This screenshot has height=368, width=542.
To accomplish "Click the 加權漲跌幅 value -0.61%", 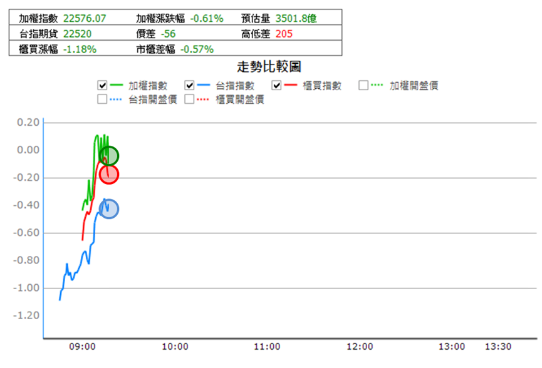I will coord(207,18).
